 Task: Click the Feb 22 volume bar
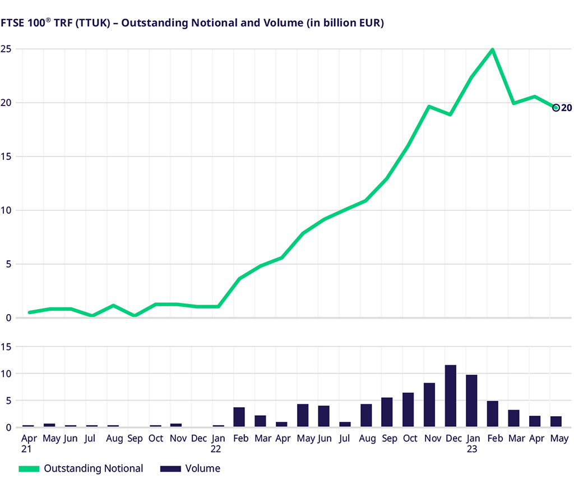point(239,417)
